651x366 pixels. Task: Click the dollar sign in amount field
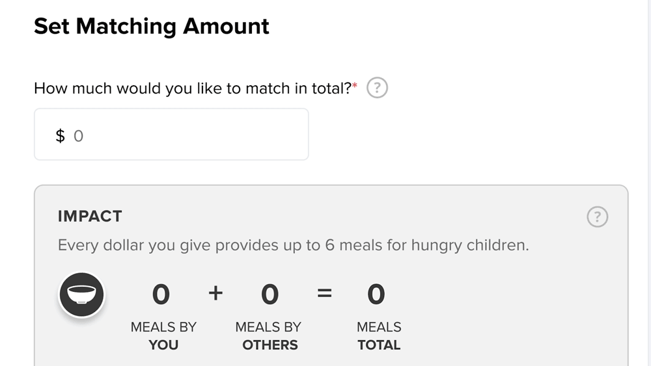[60, 135]
